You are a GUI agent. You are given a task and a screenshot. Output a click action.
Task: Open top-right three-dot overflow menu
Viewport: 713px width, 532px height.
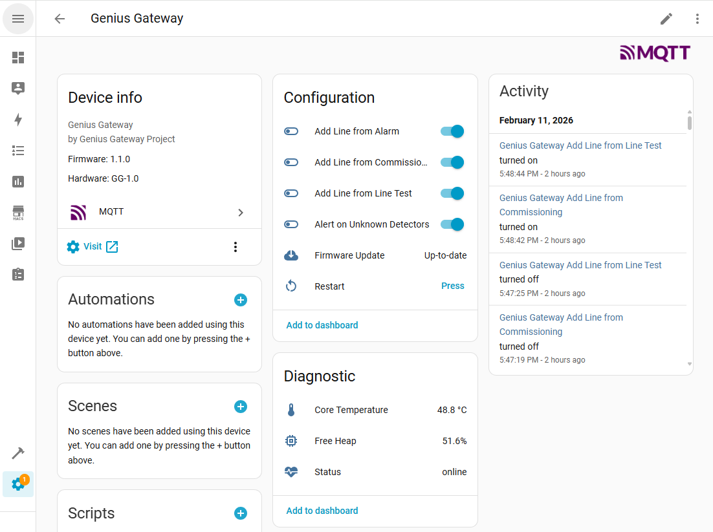point(697,19)
